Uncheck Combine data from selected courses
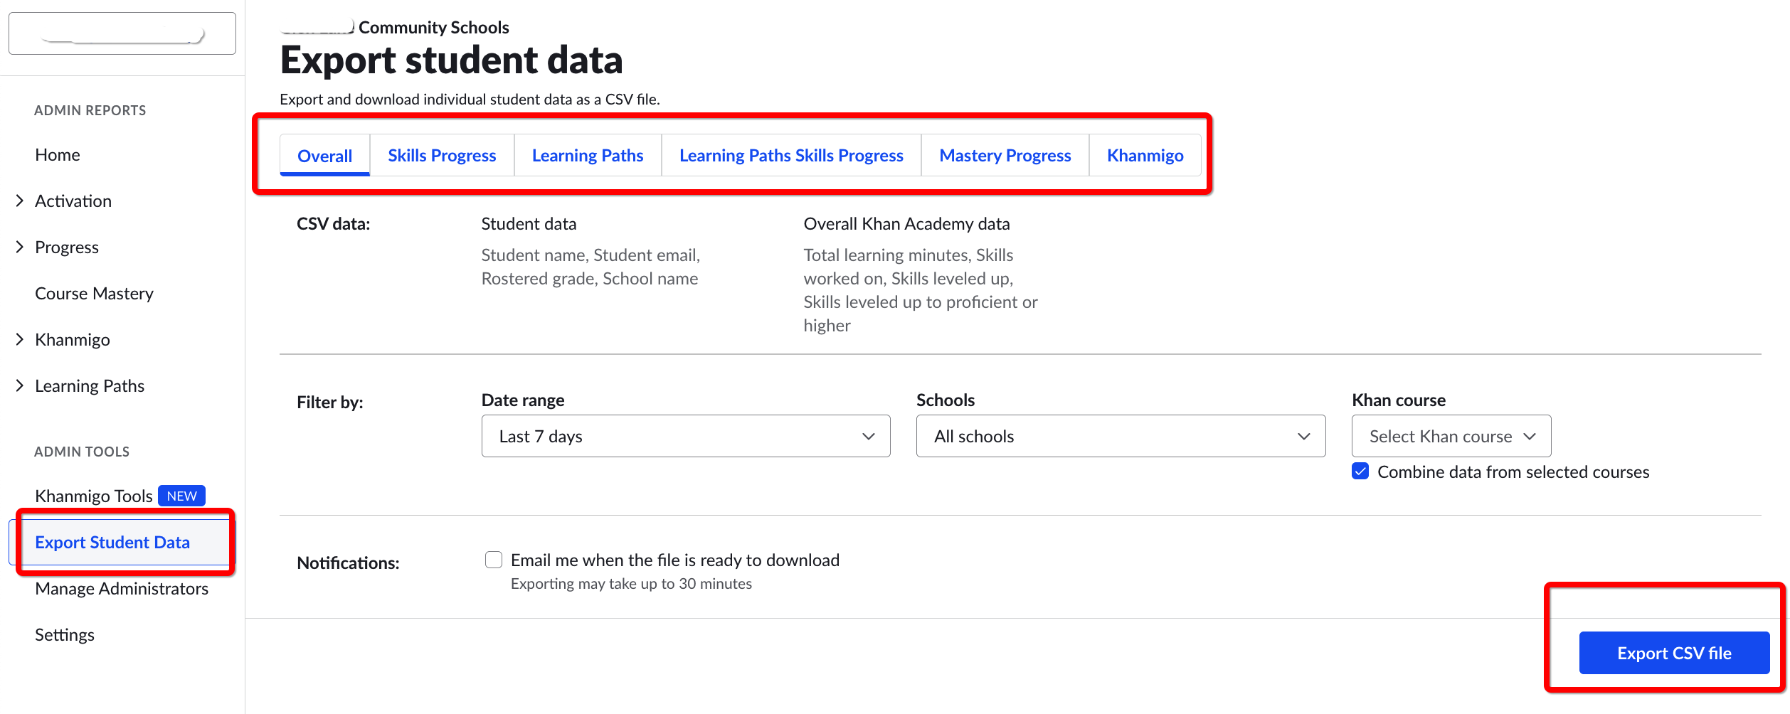This screenshot has height=714, width=1790. 1360,471
